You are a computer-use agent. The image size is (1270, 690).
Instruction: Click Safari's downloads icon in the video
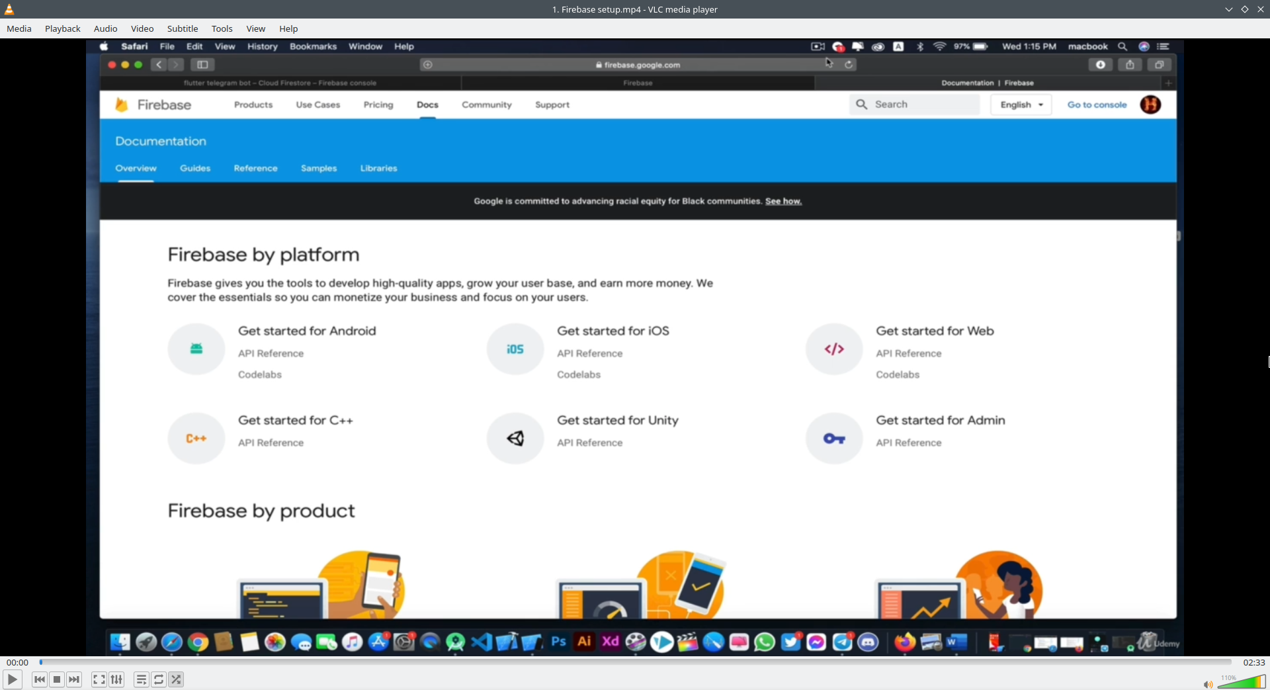tap(1101, 65)
